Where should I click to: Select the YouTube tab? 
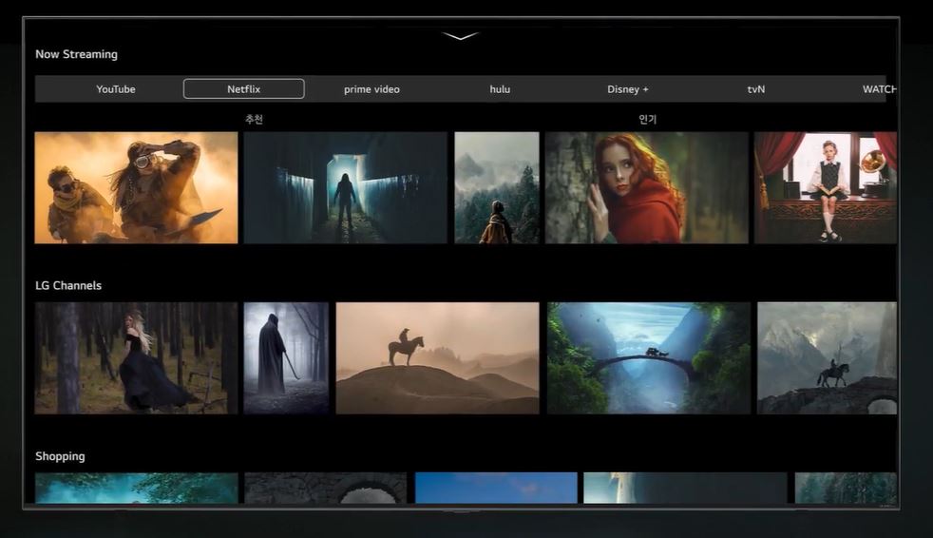click(116, 89)
